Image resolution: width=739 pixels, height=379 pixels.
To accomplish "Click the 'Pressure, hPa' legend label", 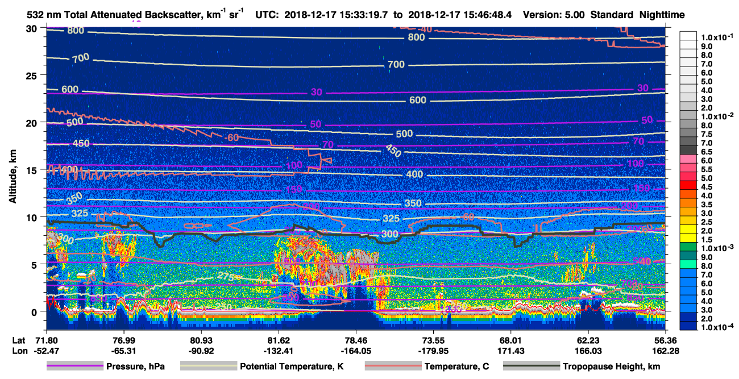I will pyautogui.click(x=136, y=366).
